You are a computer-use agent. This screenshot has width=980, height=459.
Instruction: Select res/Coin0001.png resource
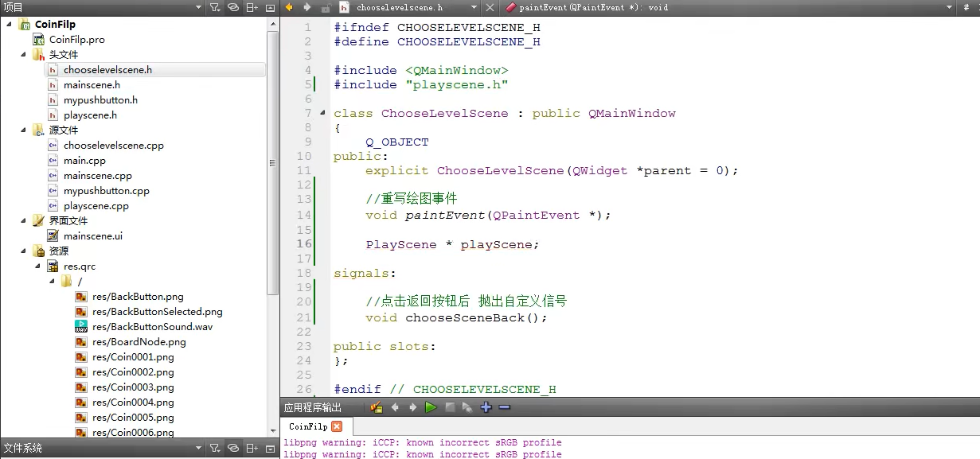coord(133,357)
